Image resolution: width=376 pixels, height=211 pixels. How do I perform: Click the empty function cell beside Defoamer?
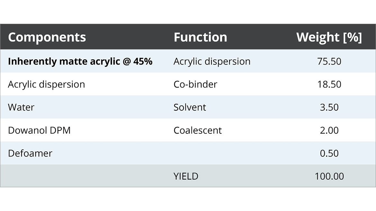(225, 153)
